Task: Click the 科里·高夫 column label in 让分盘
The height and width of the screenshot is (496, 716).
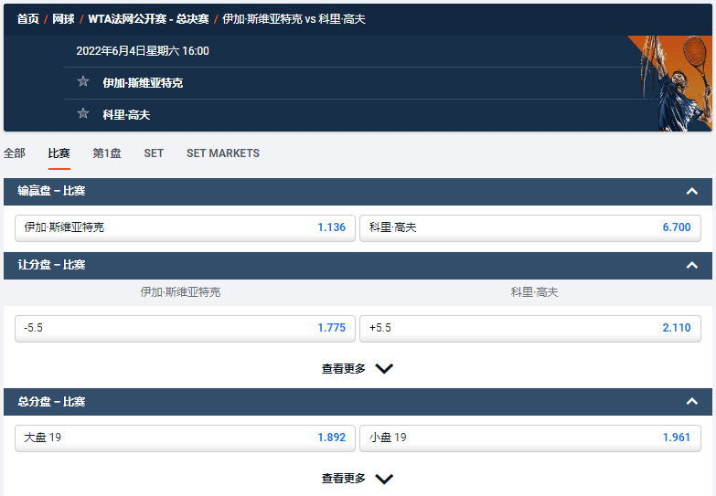Action: (534, 292)
